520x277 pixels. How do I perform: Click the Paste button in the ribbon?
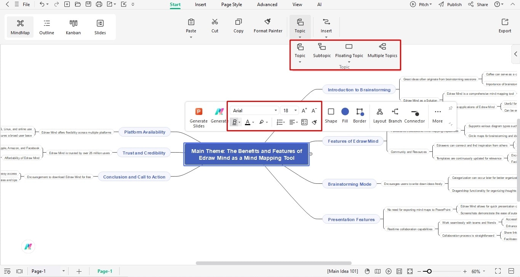click(191, 27)
